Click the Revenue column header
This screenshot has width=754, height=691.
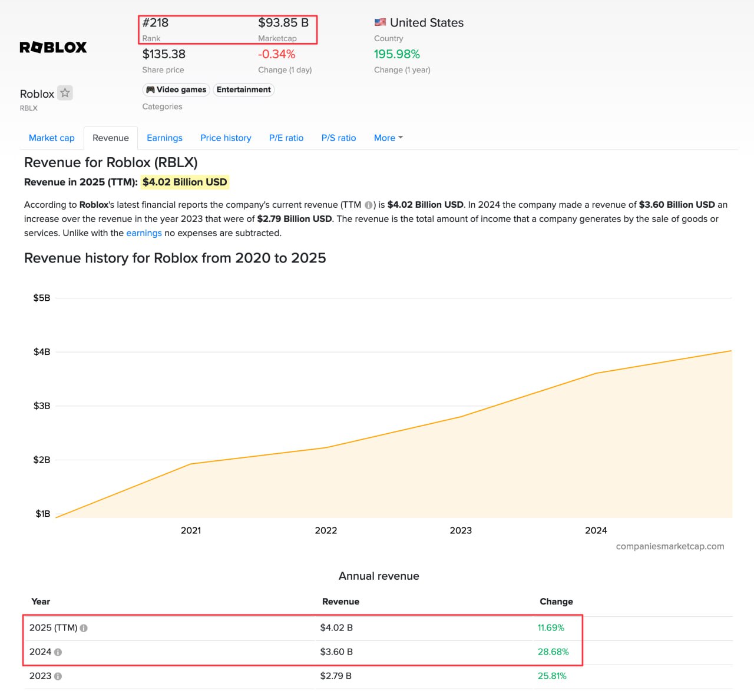point(340,602)
